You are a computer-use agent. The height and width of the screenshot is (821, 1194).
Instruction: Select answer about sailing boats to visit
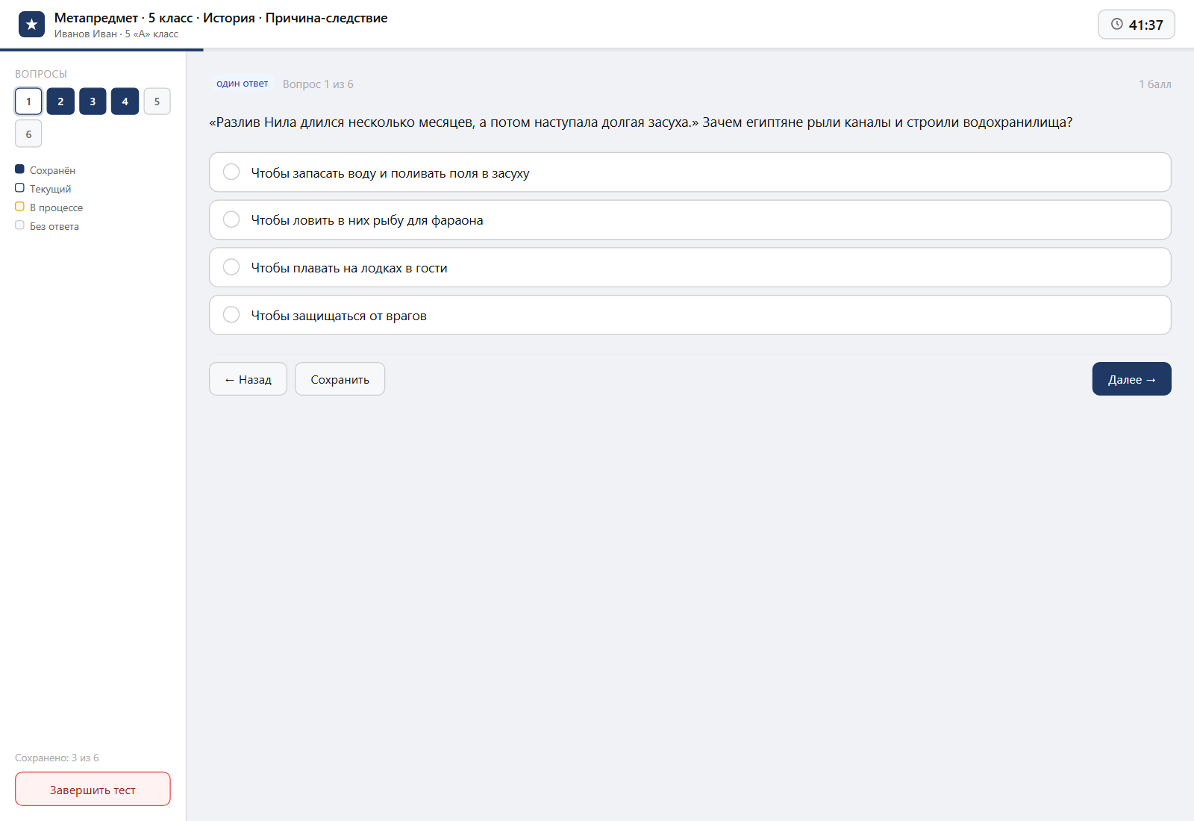pyautogui.click(x=690, y=267)
